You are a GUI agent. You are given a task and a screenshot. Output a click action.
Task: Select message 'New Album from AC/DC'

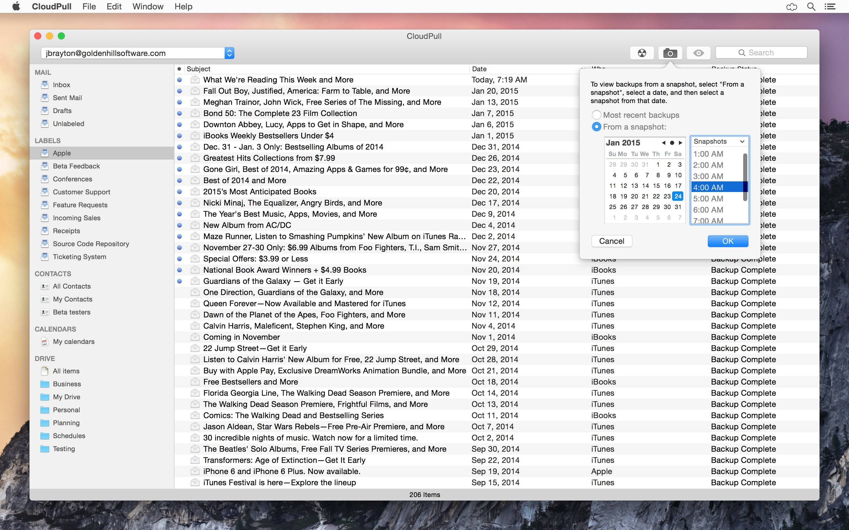click(x=247, y=225)
